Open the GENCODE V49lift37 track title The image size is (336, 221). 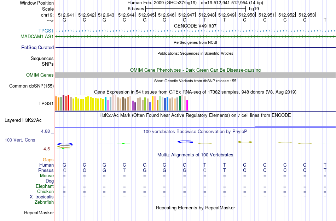tap(195, 26)
